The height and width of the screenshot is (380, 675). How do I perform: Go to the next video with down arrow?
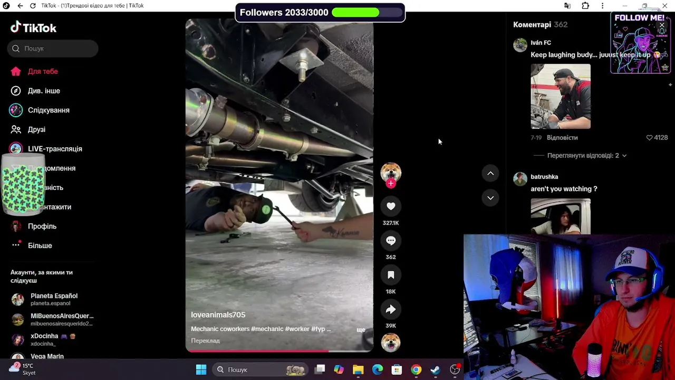pyautogui.click(x=490, y=197)
